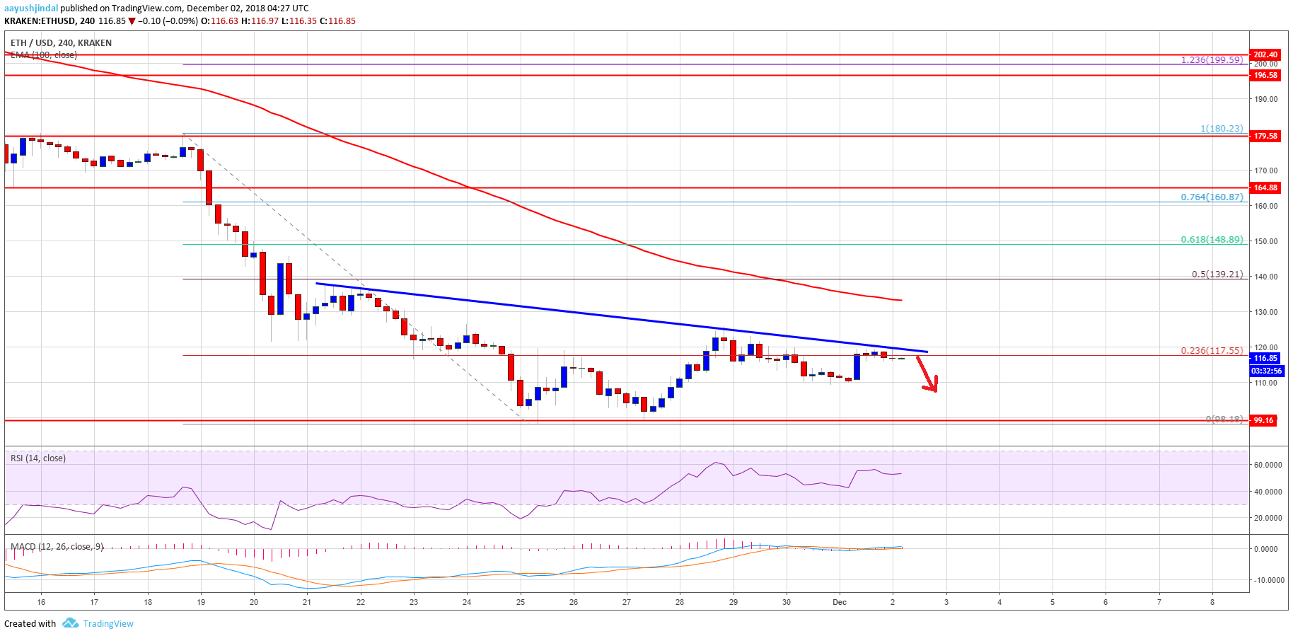The height and width of the screenshot is (636, 1293).
Task: Click the H:116.97 high price value
Action: click(x=260, y=21)
